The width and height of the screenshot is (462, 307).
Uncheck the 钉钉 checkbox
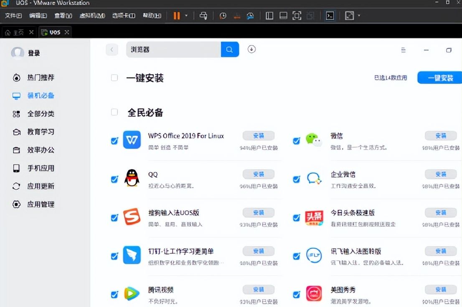coord(114,256)
